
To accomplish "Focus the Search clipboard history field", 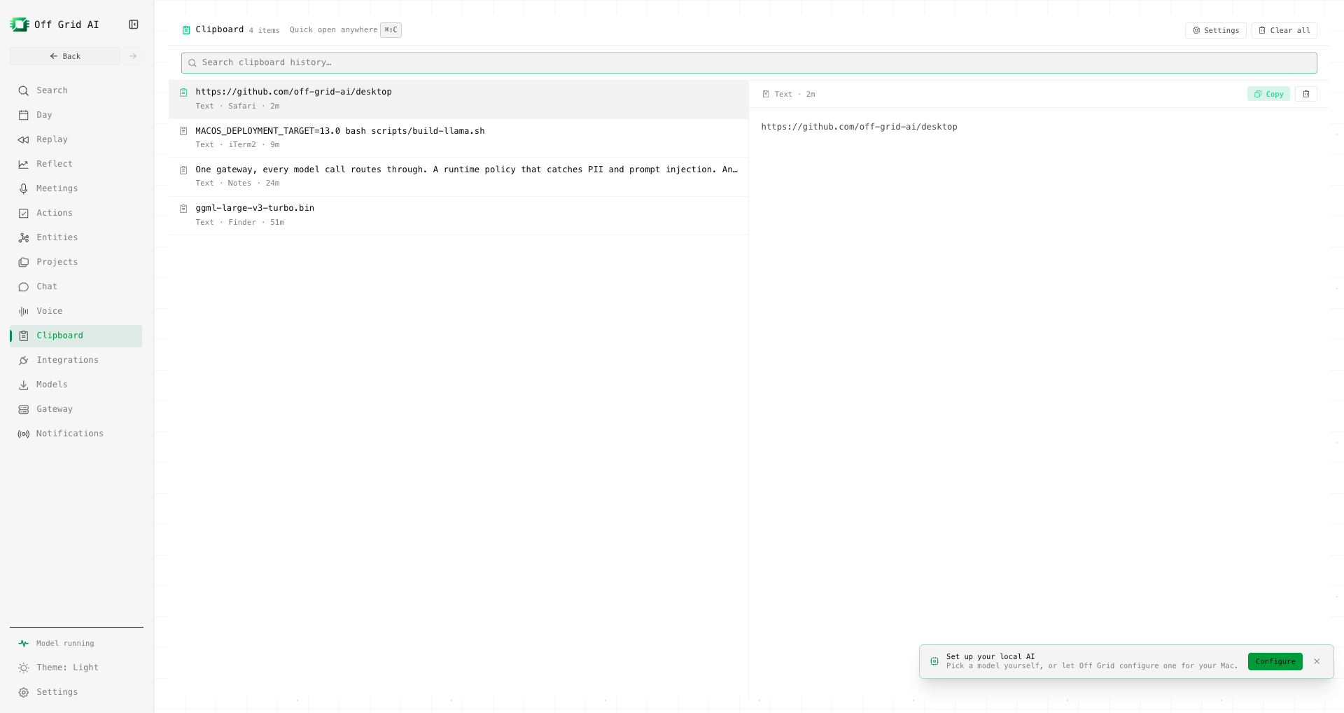I will pyautogui.click(x=749, y=63).
